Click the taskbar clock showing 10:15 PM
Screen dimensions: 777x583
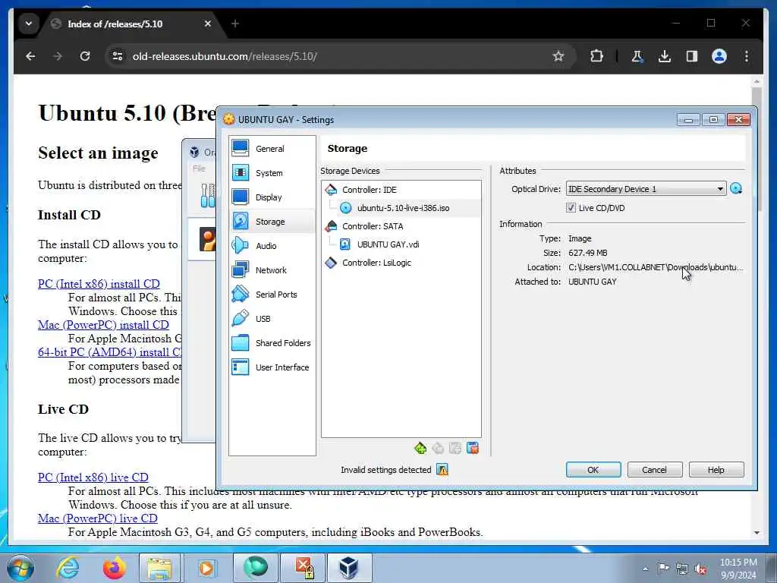(x=738, y=568)
